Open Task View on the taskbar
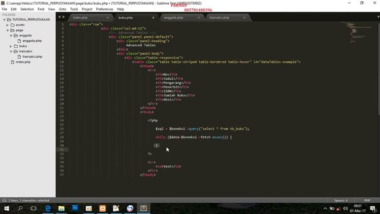Screen dimensions: 380x214 tap(33, 209)
